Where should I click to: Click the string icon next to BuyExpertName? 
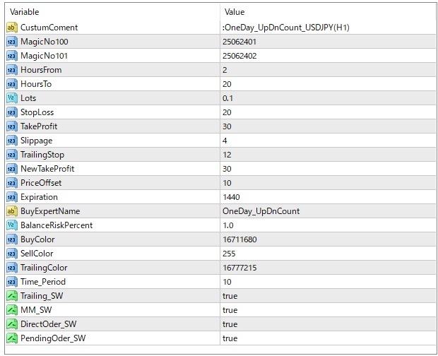[11, 211]
